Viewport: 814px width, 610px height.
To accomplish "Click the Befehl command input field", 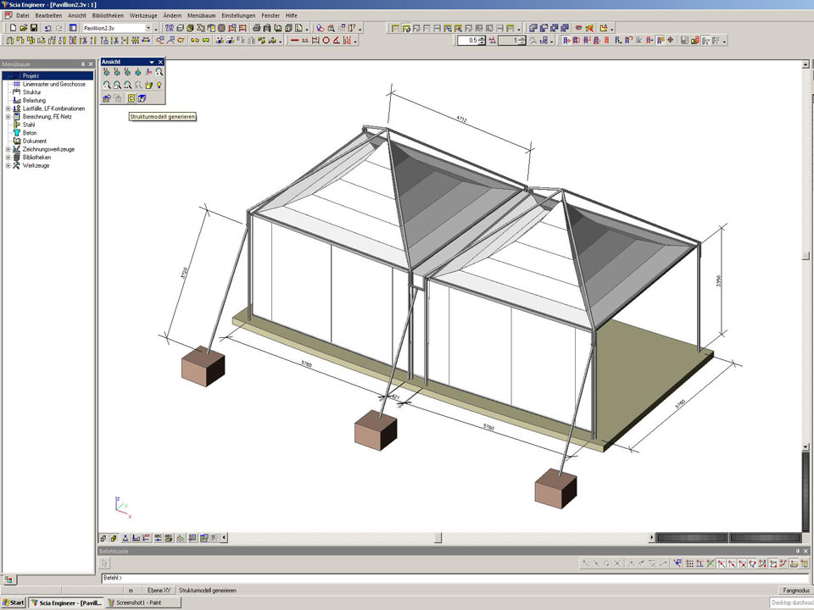I will [424, 578].
